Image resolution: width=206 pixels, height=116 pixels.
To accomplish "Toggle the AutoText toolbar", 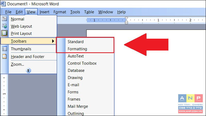I will click(85, 56).
